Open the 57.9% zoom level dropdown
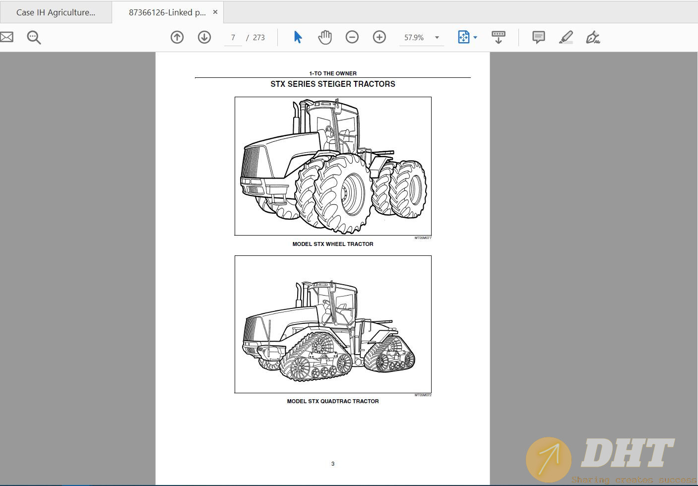Viewport: 698px width, 486px height. point(421,38)
